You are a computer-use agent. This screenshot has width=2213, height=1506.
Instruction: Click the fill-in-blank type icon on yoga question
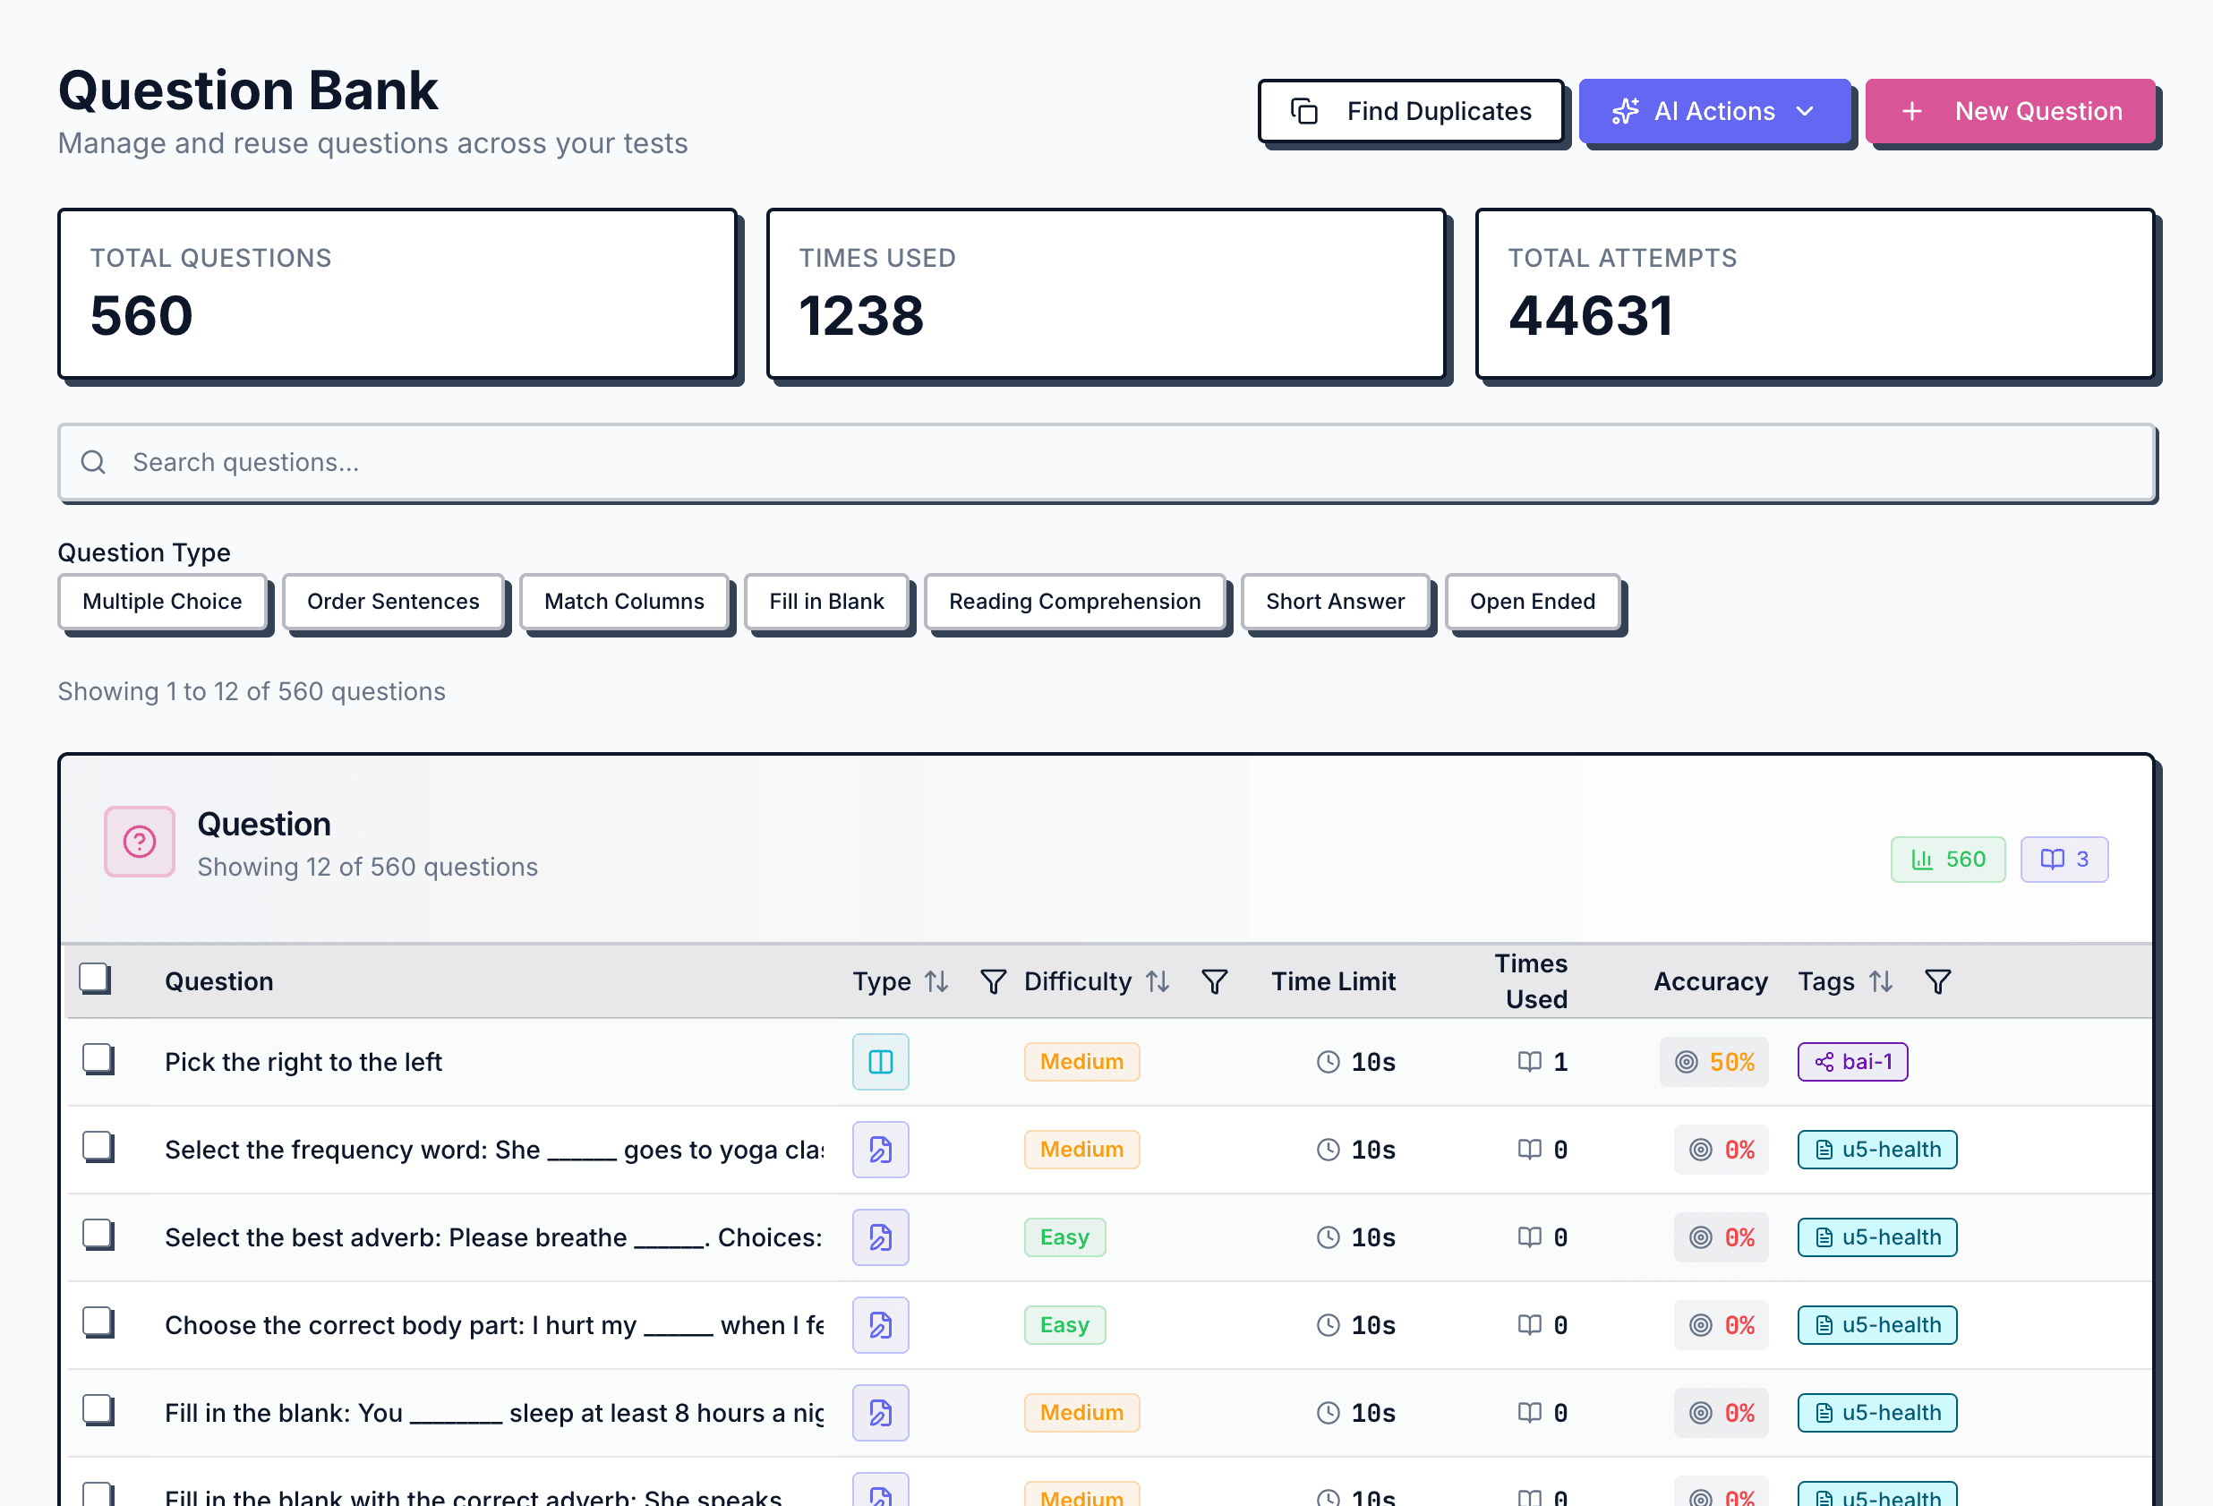point(880,1150)
